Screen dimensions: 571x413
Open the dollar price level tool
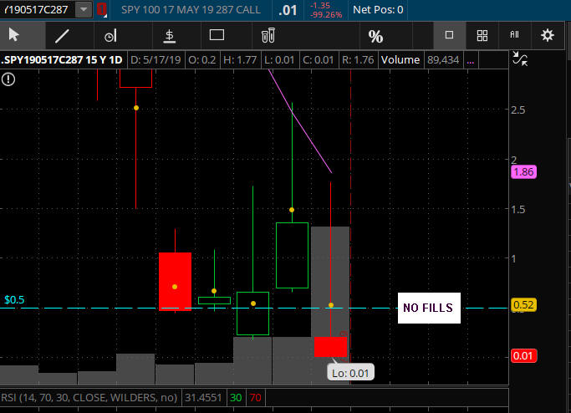[170, 36]
